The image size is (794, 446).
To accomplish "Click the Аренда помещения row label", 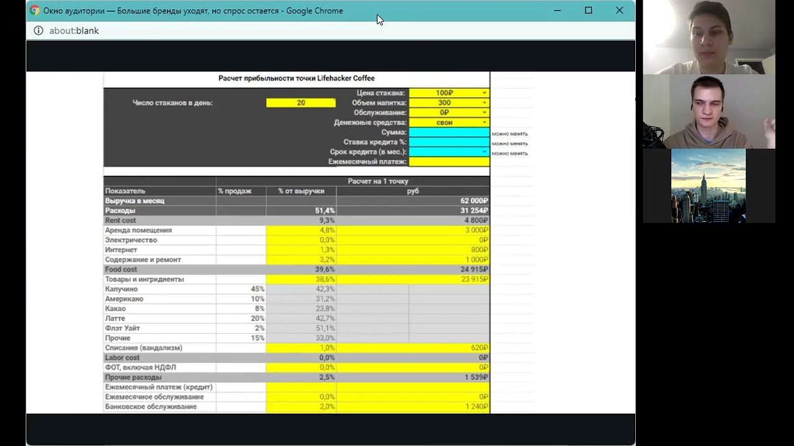I will pyautogui.click(x=138, y=230).
